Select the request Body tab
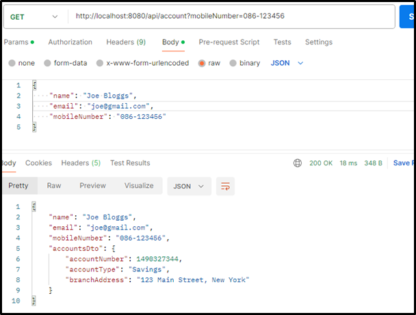 pyautogui.click(x=173, y=42)
